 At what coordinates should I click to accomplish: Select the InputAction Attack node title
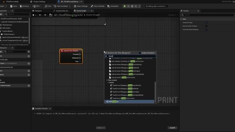(71, 51)
